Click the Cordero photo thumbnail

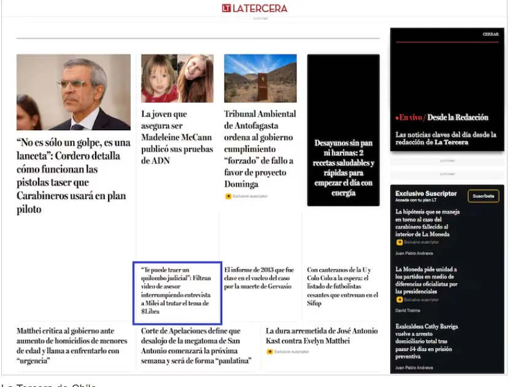[73, 92]
